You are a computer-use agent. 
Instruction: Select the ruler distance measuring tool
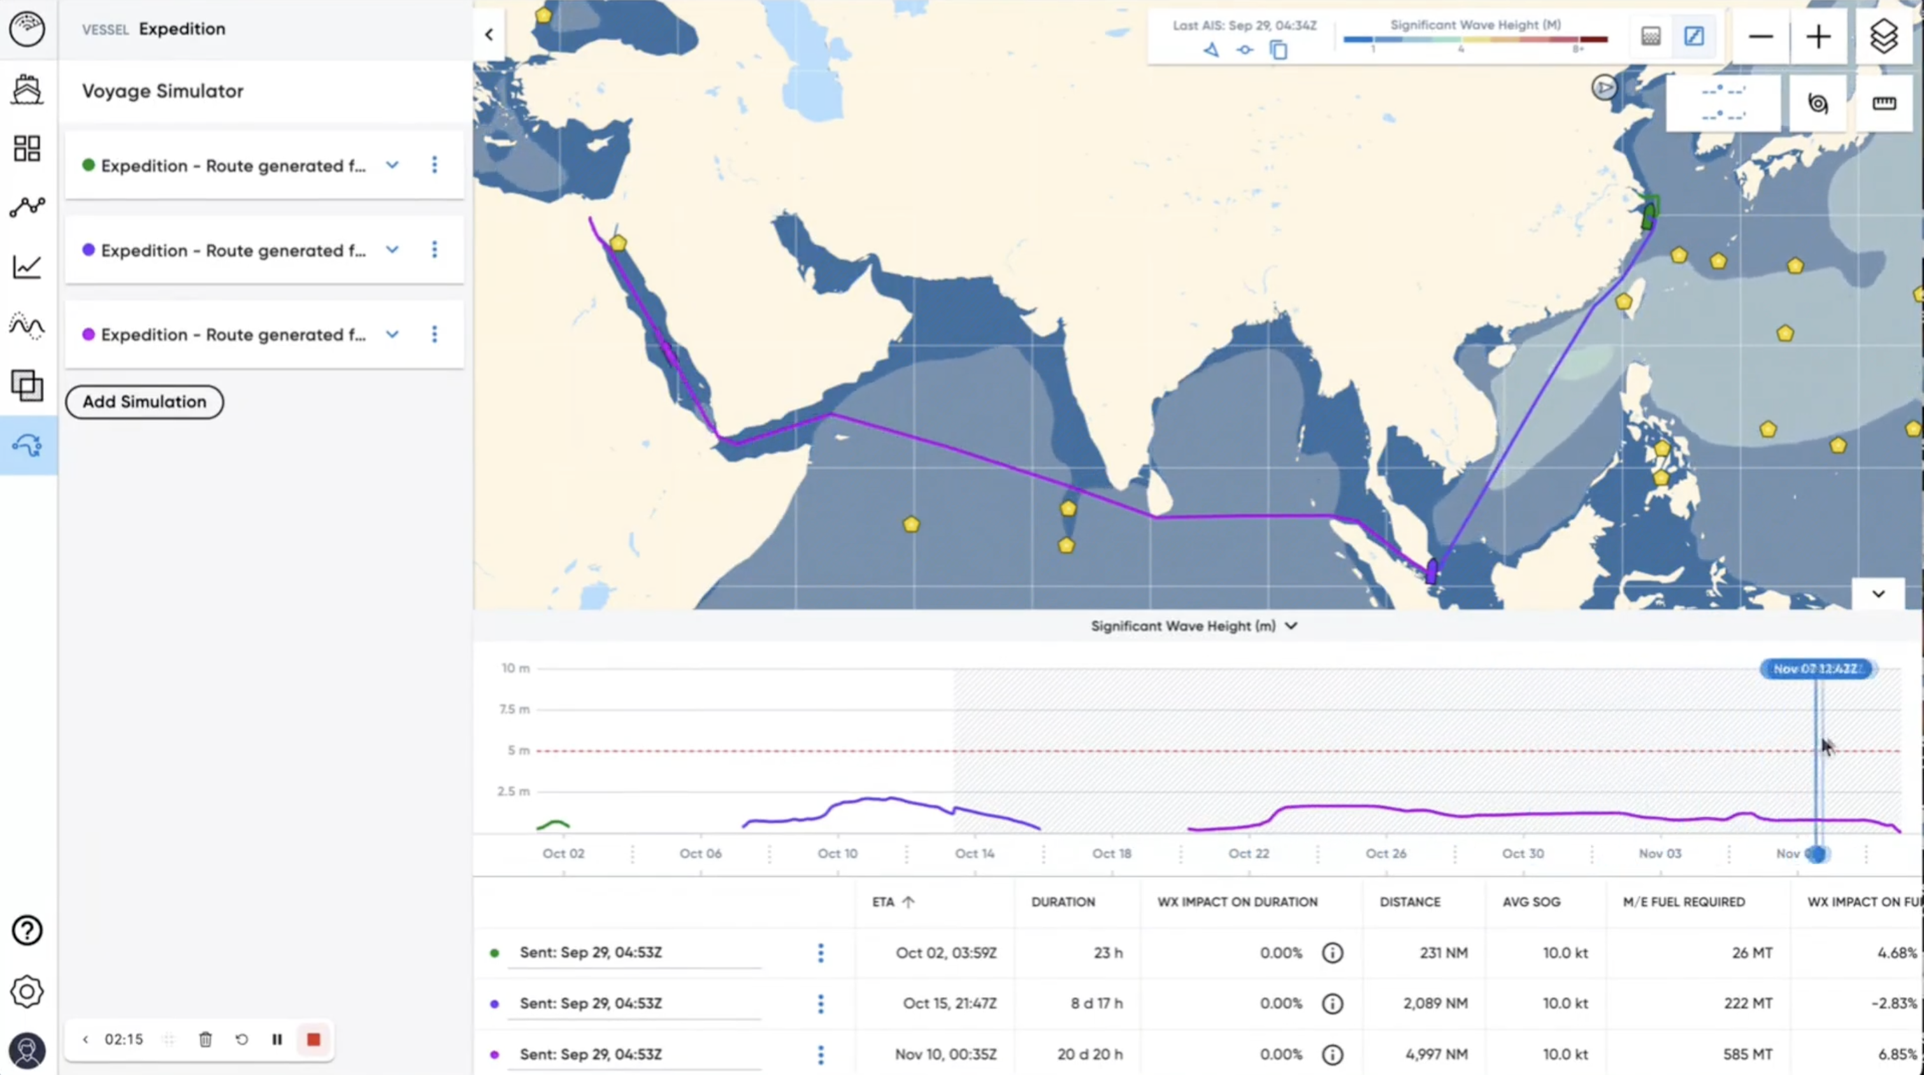pos(1884,103)
